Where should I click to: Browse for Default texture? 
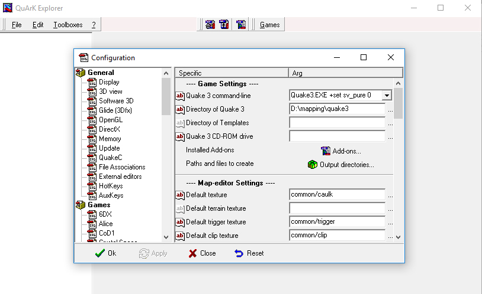pyautogui.click(x=390, y=196)
